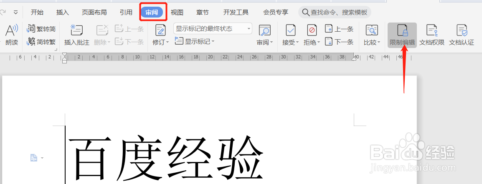Viewport: 482px width, 184px height.
Task: Convert text with 简转繁
Action: 41,41
